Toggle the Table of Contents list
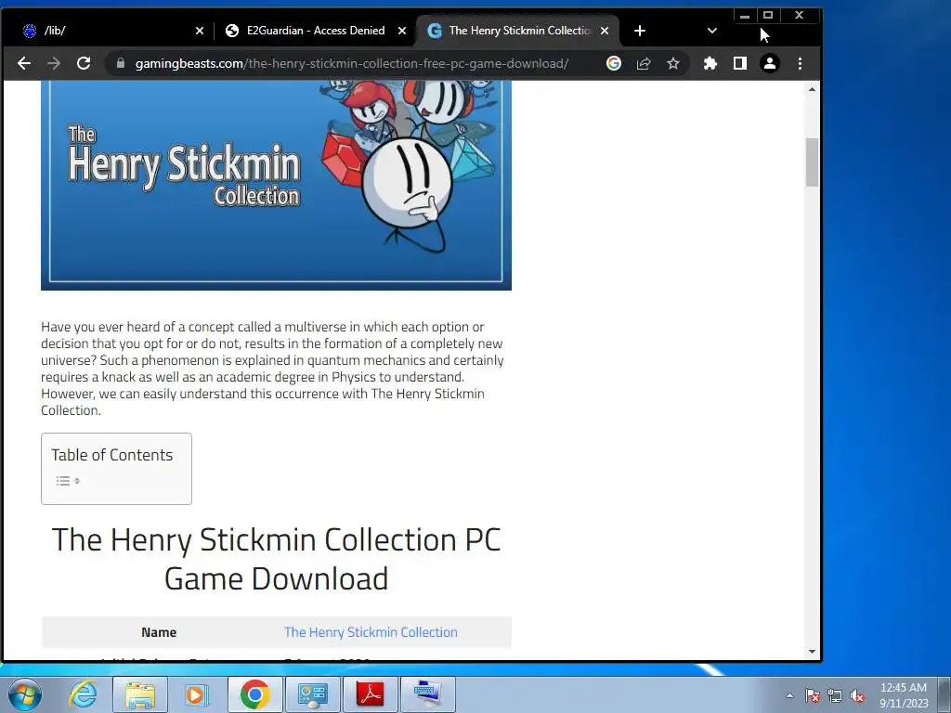951x713 pixels. pos(68,481)
